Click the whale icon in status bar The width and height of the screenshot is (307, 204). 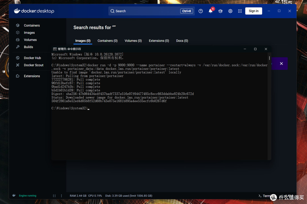(14, 195)
